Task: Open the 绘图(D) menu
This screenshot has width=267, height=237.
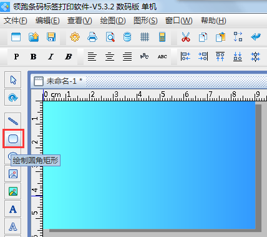Action: [x=113, y=21]
